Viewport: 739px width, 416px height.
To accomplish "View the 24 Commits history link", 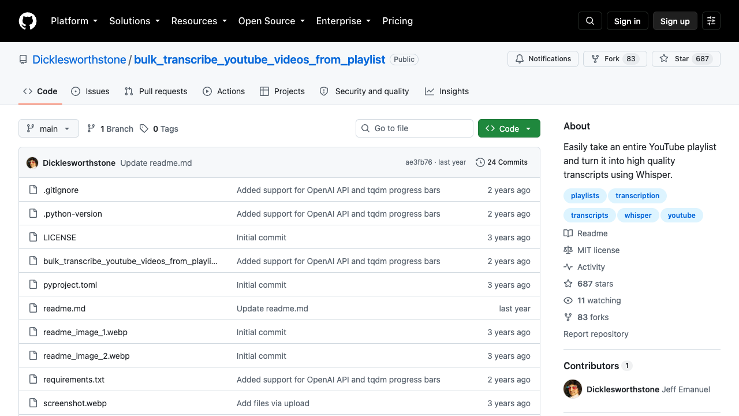I will click(x=502, y=162).
